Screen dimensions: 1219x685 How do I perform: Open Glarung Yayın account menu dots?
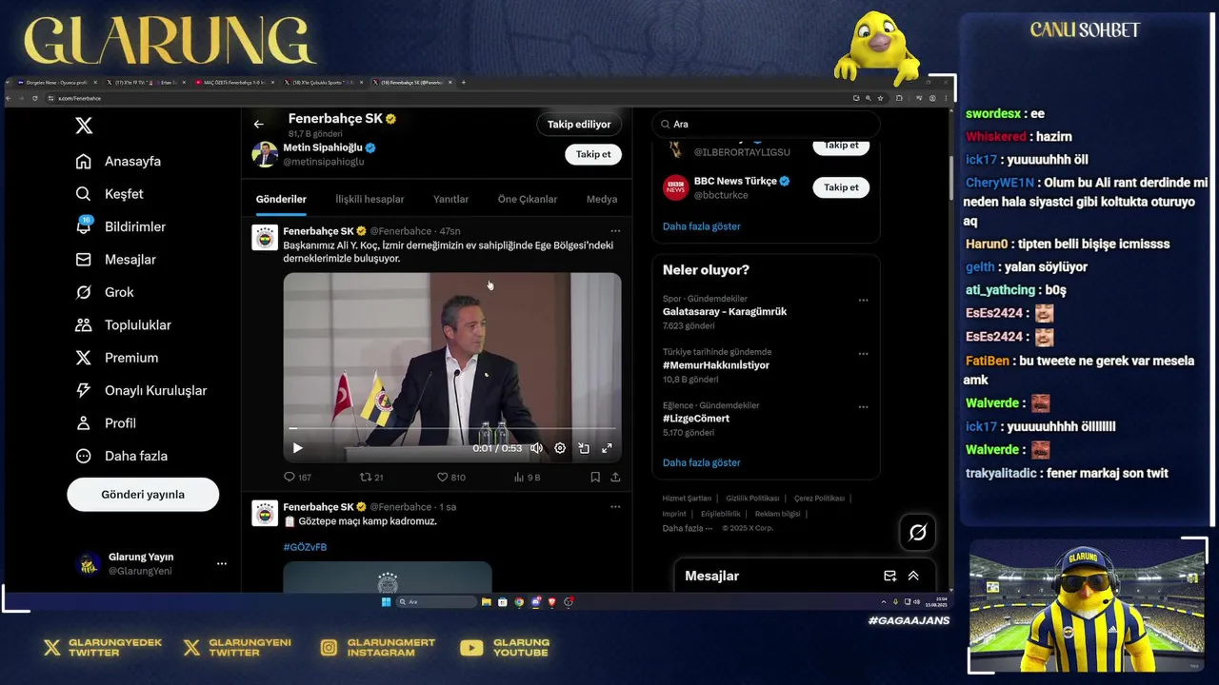tap(222, 563)
